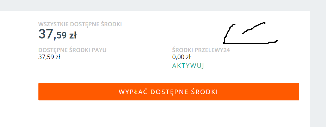Activate Przelewy24 via the AKTYWUJ link
The width and height of the screenshot is (326, 127).
188,66
